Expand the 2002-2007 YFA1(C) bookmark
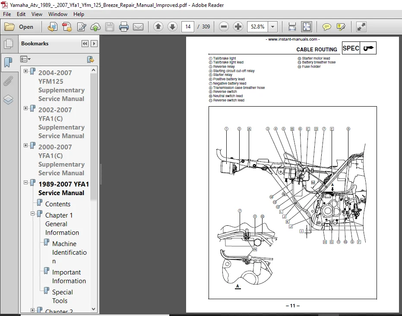 point(25,108)
